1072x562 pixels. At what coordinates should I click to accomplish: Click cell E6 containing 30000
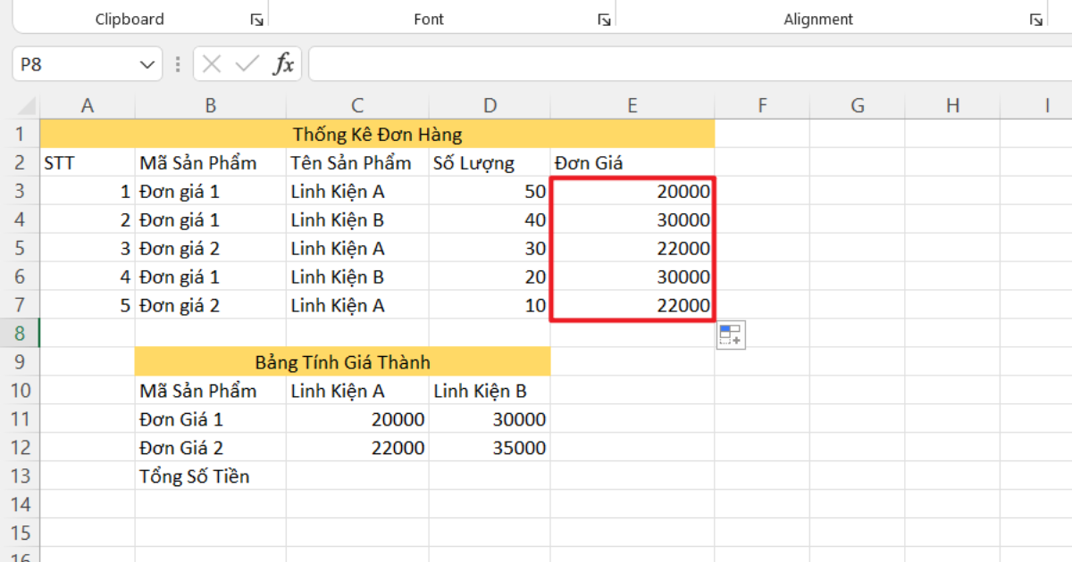tap(632, 277)
